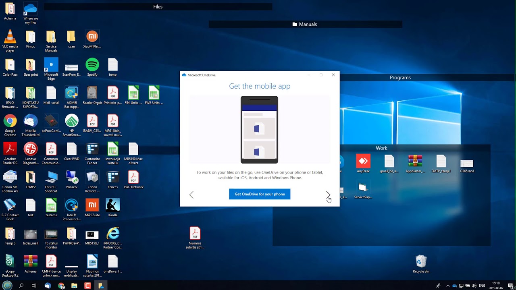Click the OneDrive cloud tray icon

coord(454,286)
